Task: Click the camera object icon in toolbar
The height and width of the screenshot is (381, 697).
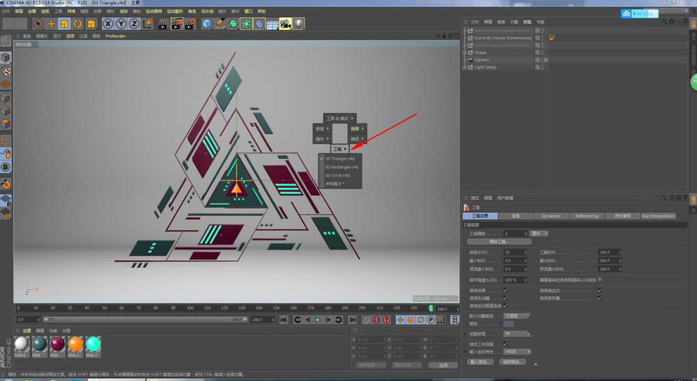Action: 285,24
